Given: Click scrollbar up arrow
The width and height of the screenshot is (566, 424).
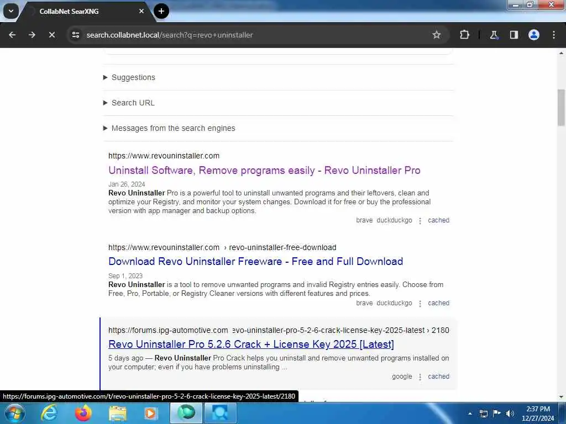Looking at the screenshot, I should (561, 53).
